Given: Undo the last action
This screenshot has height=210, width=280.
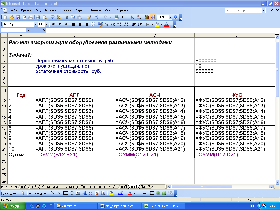Looking at the screenshot, I should coord(97,17).
